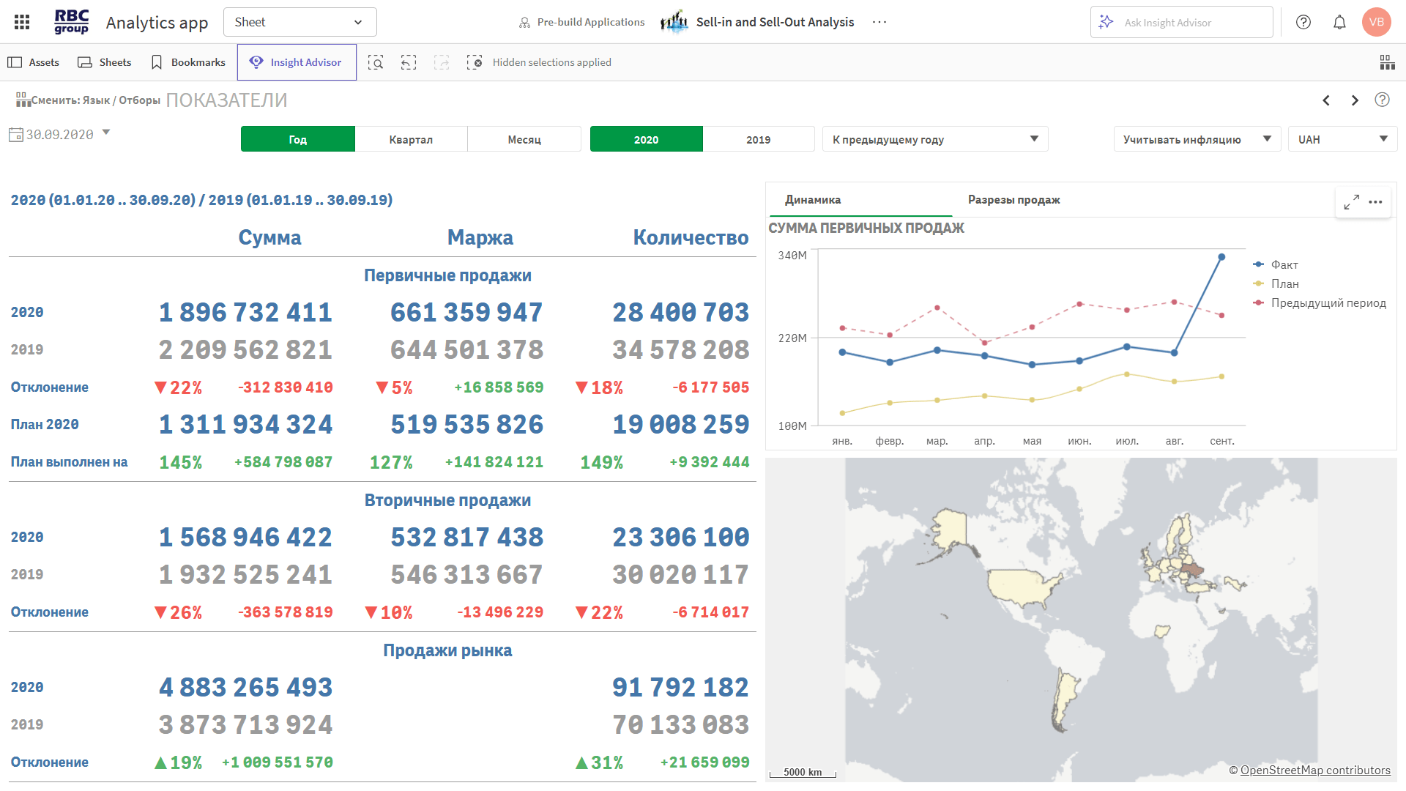Expand the К предыдущему году dropdown

pyautogui.click(x=934, y=139)
